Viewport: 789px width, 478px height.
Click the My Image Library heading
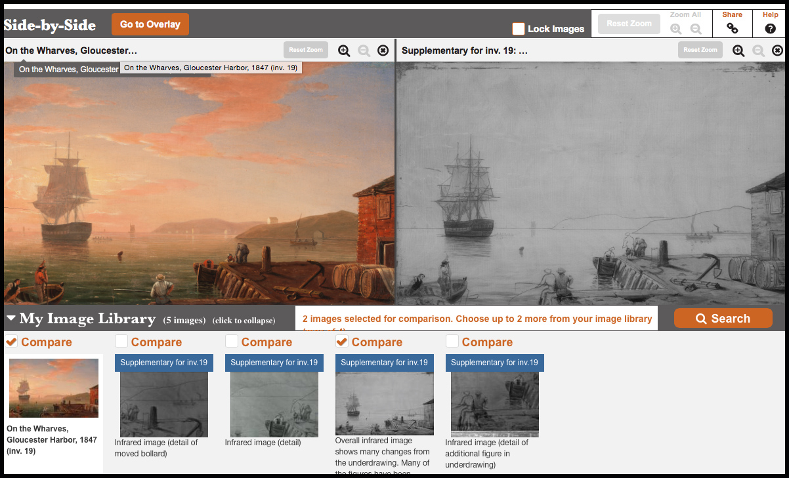87,319
